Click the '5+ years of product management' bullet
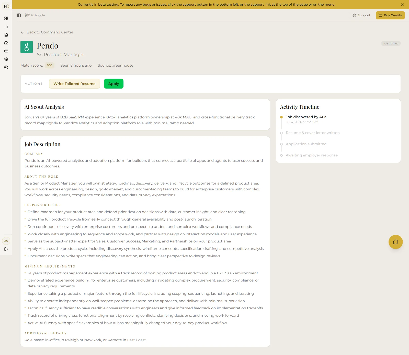The height and width of the screenshot is (355, 409). 143,273
